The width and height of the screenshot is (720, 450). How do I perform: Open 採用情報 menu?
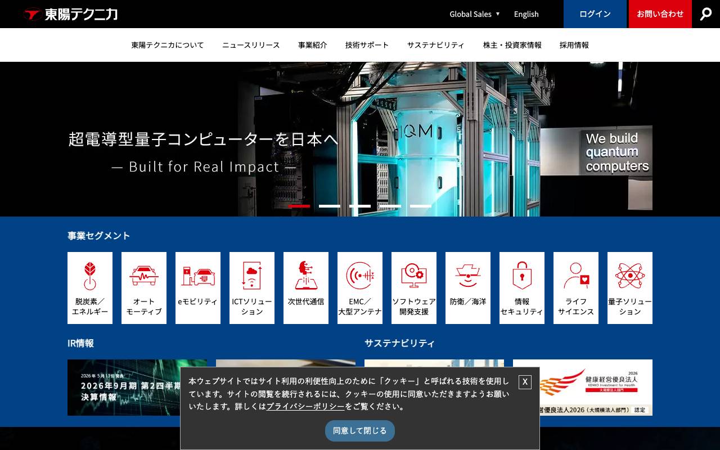[x=574, y=45]
